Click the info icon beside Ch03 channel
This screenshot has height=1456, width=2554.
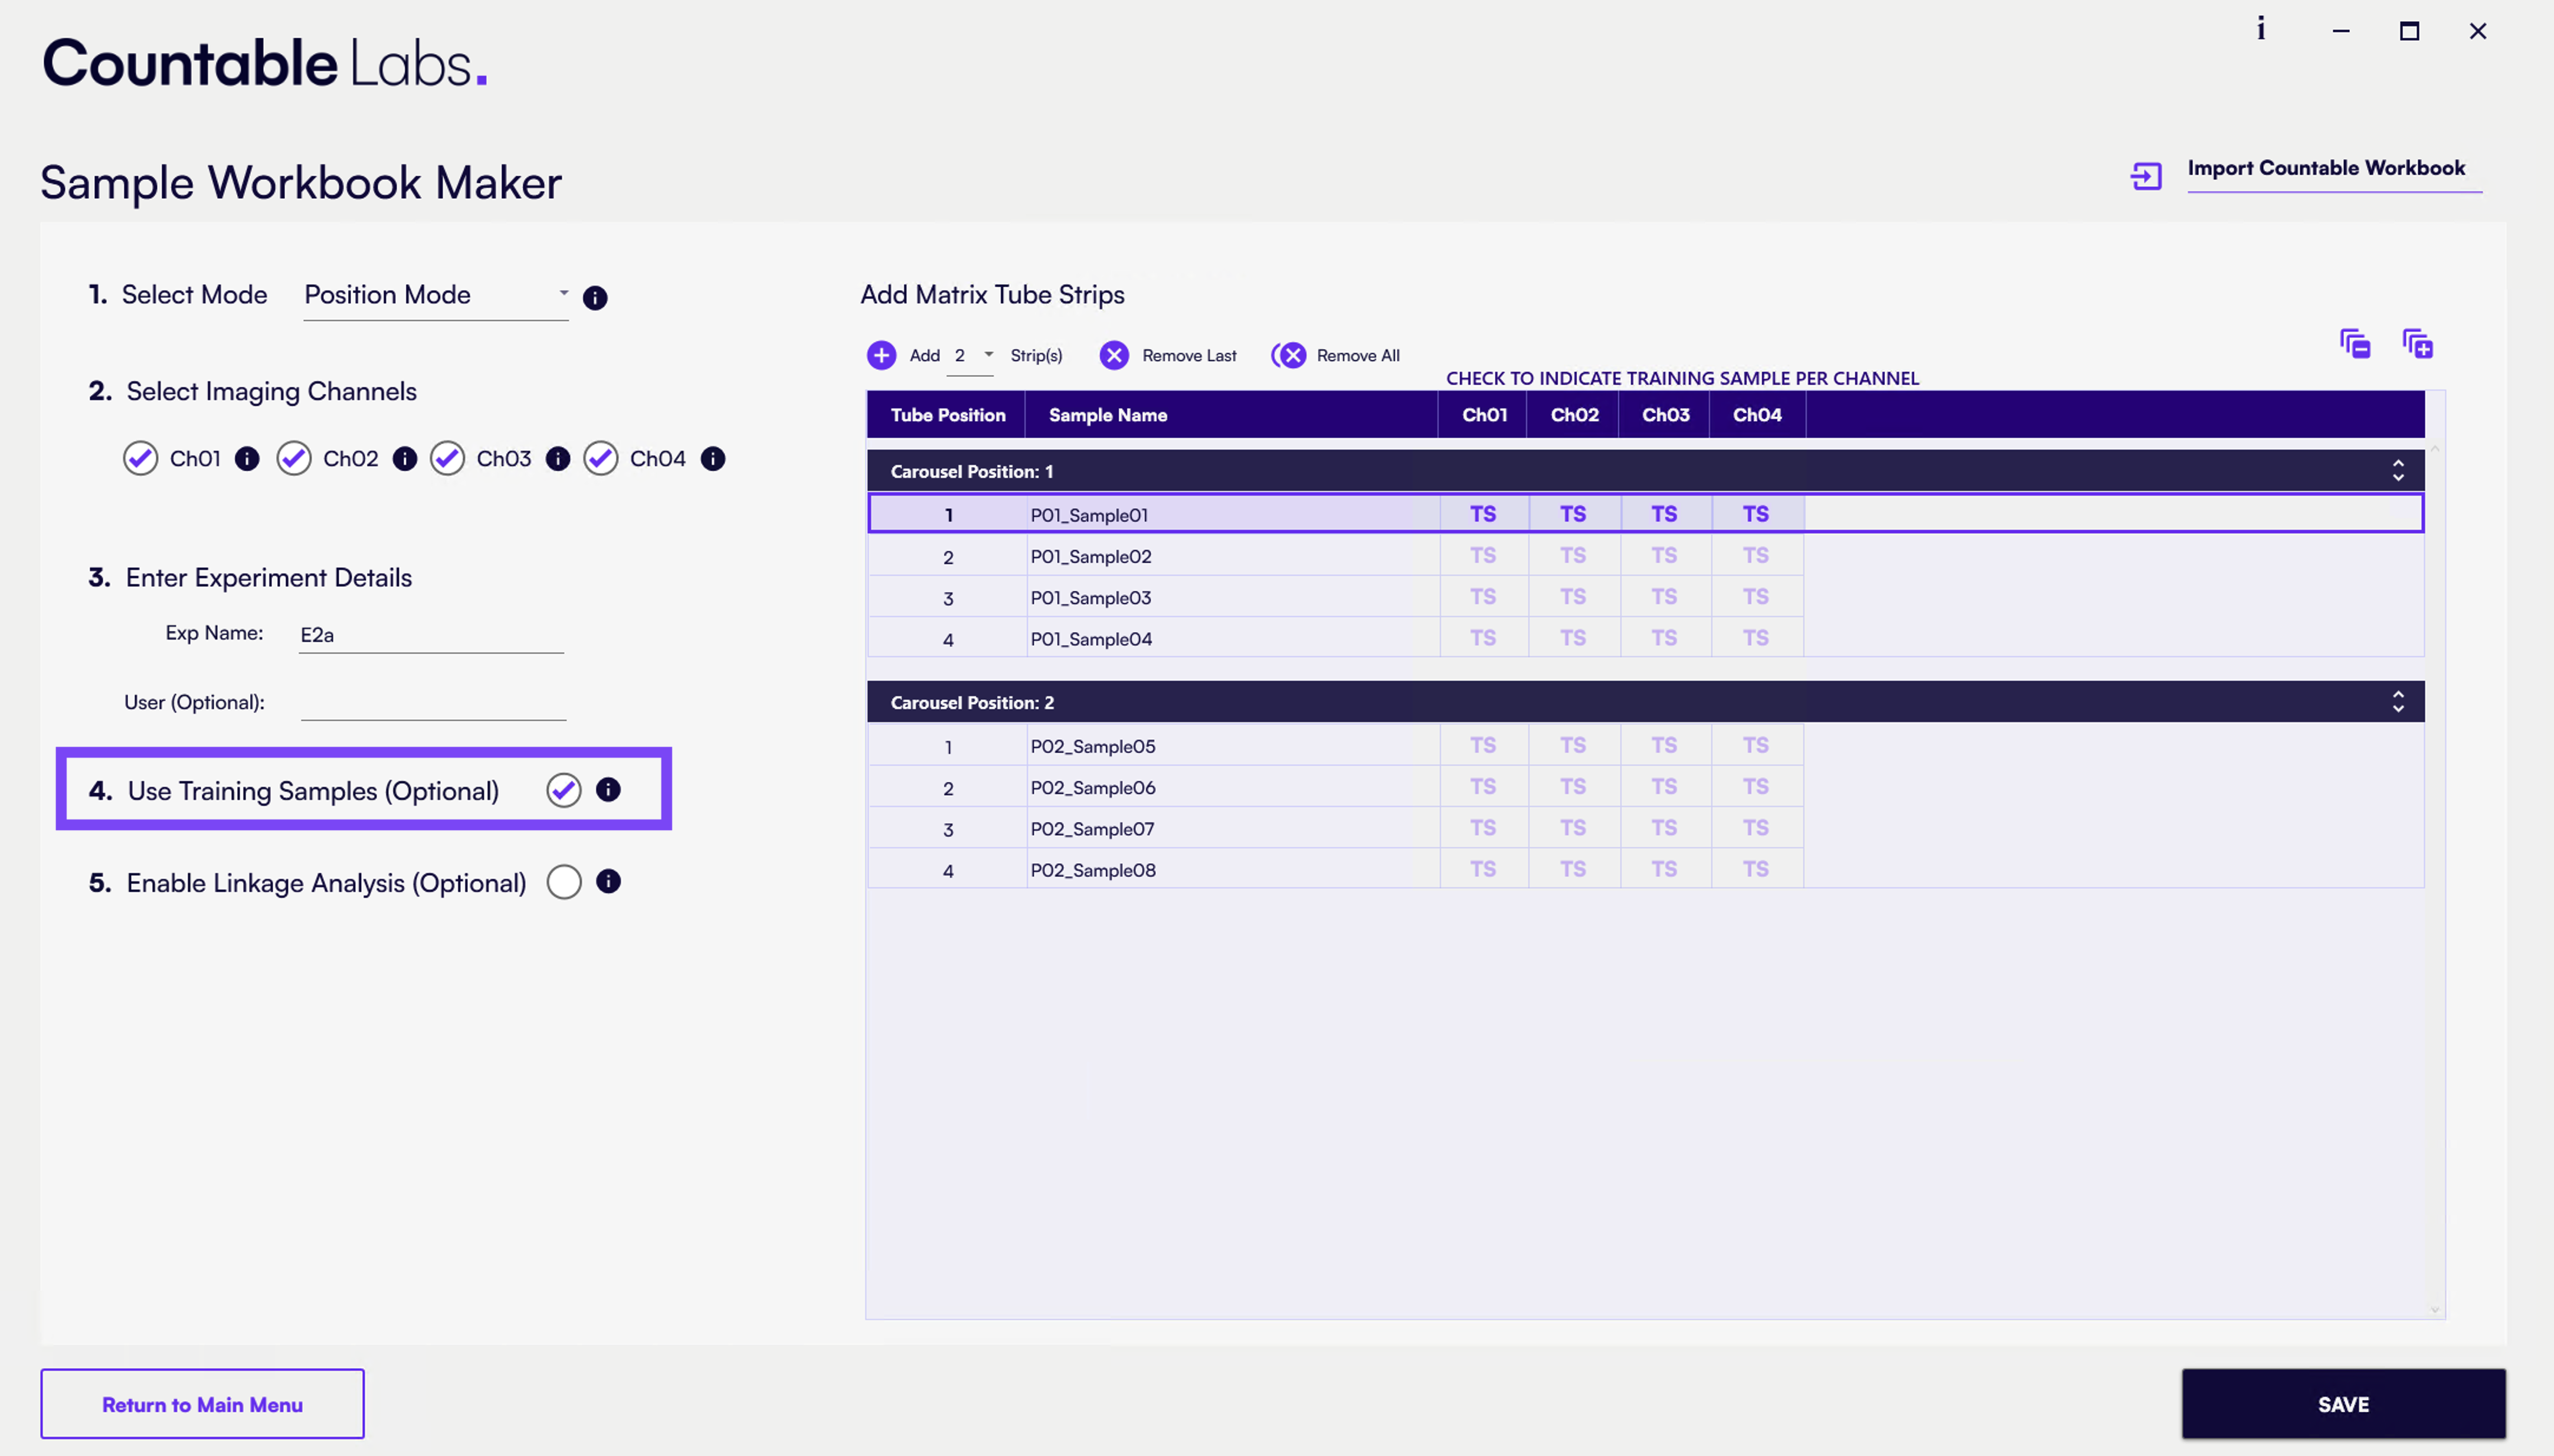(x=558, y=459)
